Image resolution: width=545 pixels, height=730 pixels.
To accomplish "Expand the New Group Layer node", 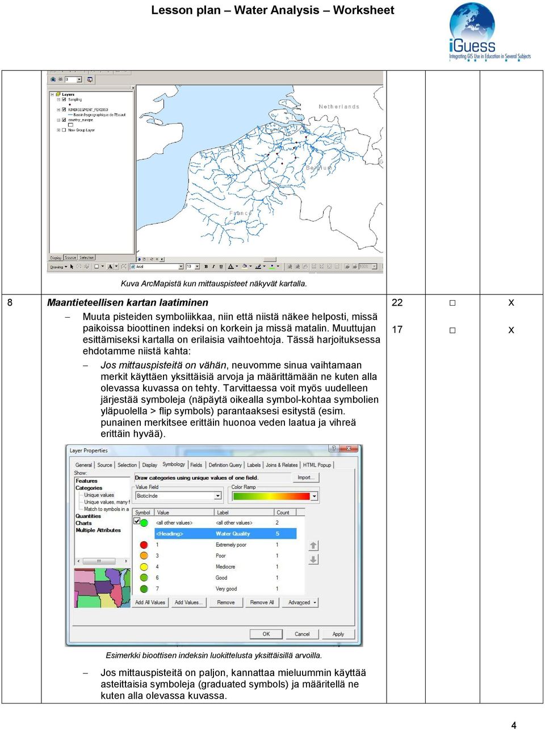I will (x=58, y=130).
